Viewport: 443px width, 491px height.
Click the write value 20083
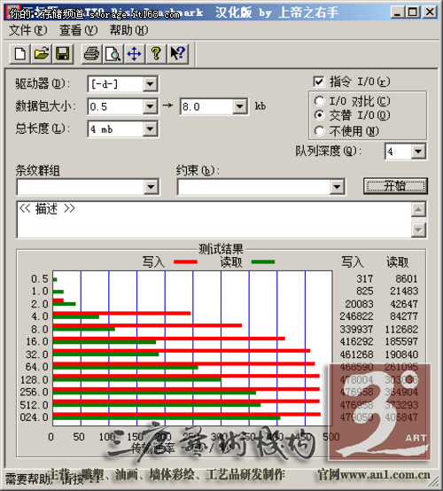[x=359, y=304]
